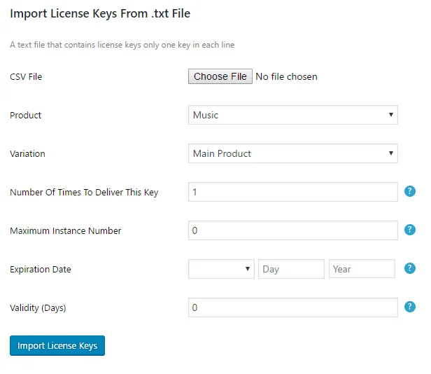Focus the Validity (Days) input field
The height and width of the screenshot is (374, 431).
[292, 307]
